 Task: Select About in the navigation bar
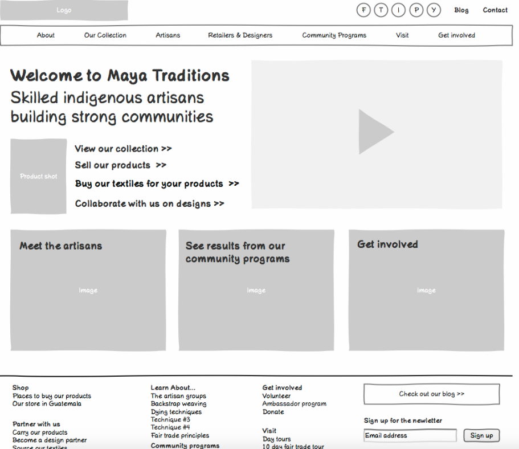tap(46, 35)
